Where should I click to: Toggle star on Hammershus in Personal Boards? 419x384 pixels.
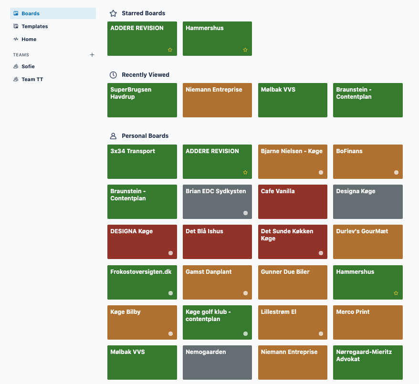(x=396, y=293)
